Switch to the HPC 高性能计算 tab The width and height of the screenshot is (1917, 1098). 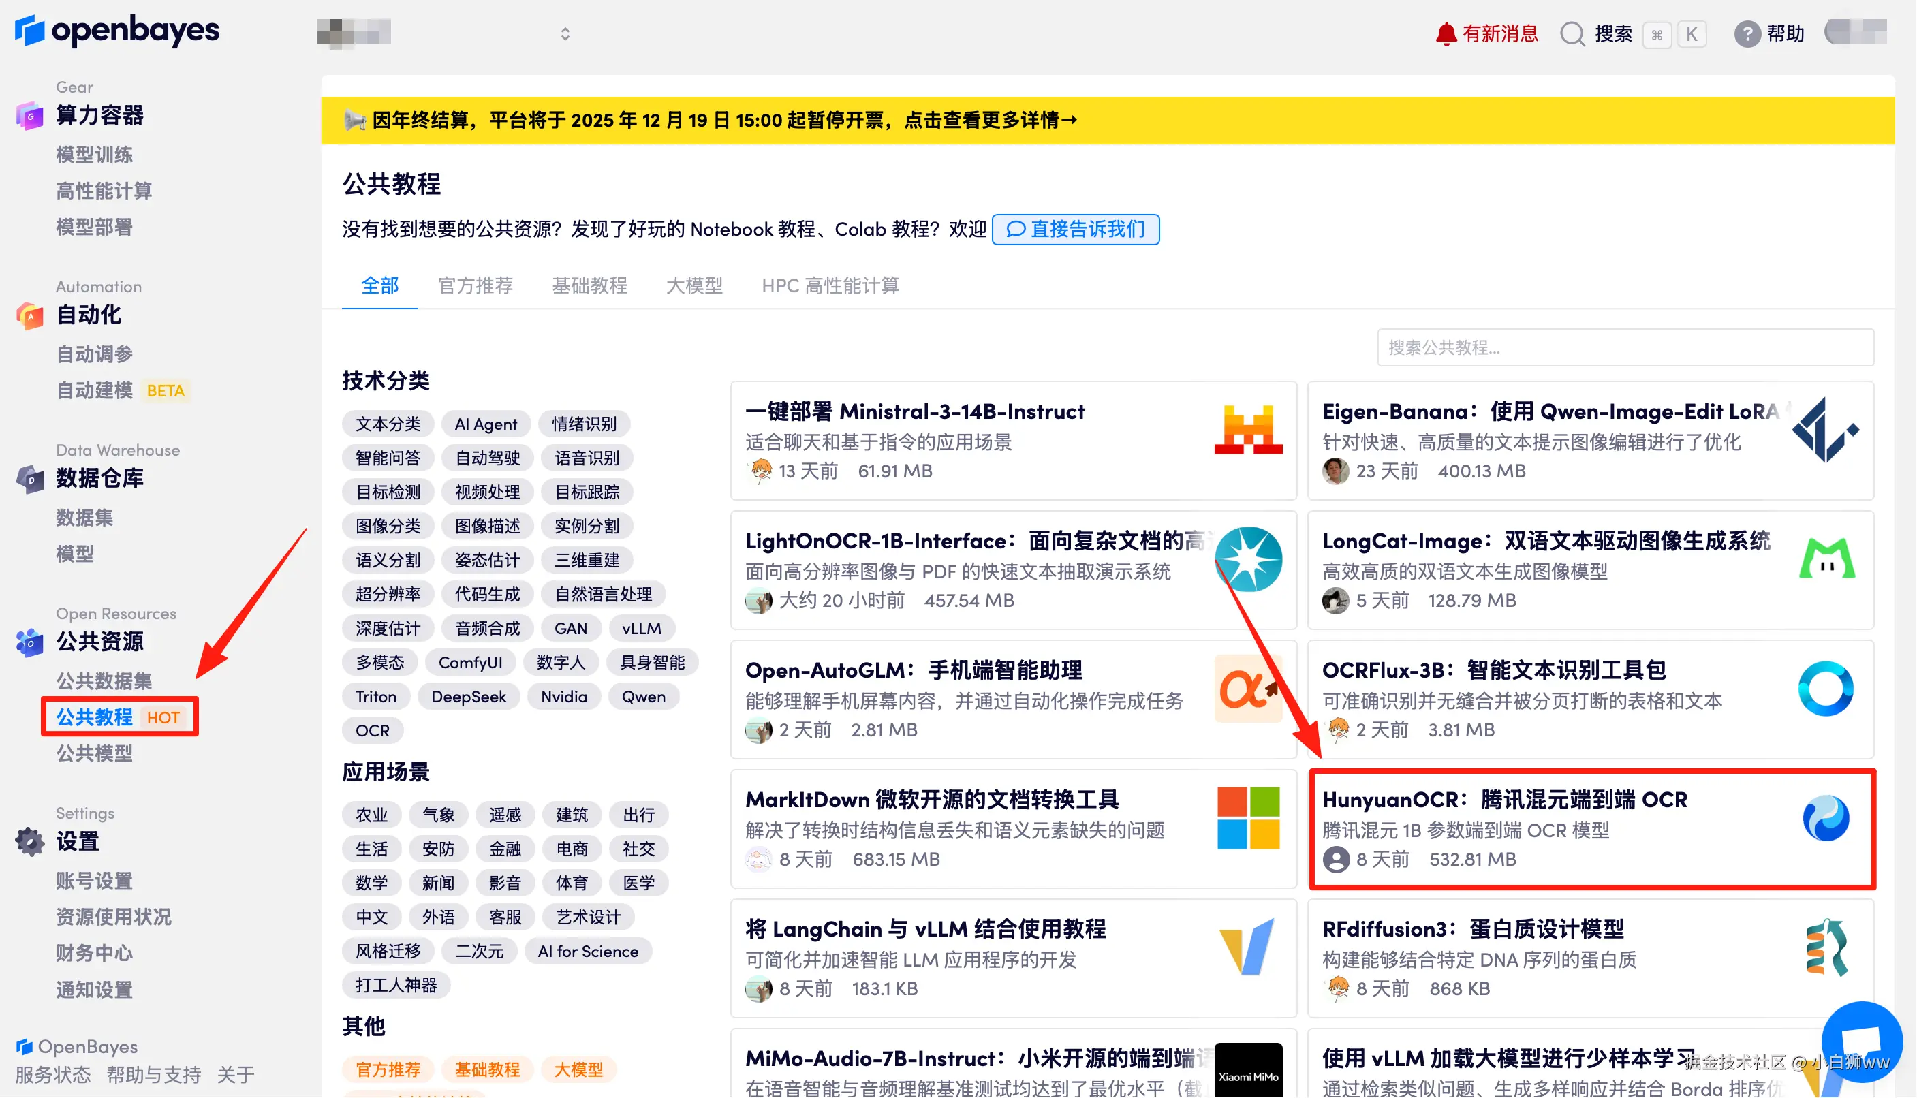[x=830, y=286]
